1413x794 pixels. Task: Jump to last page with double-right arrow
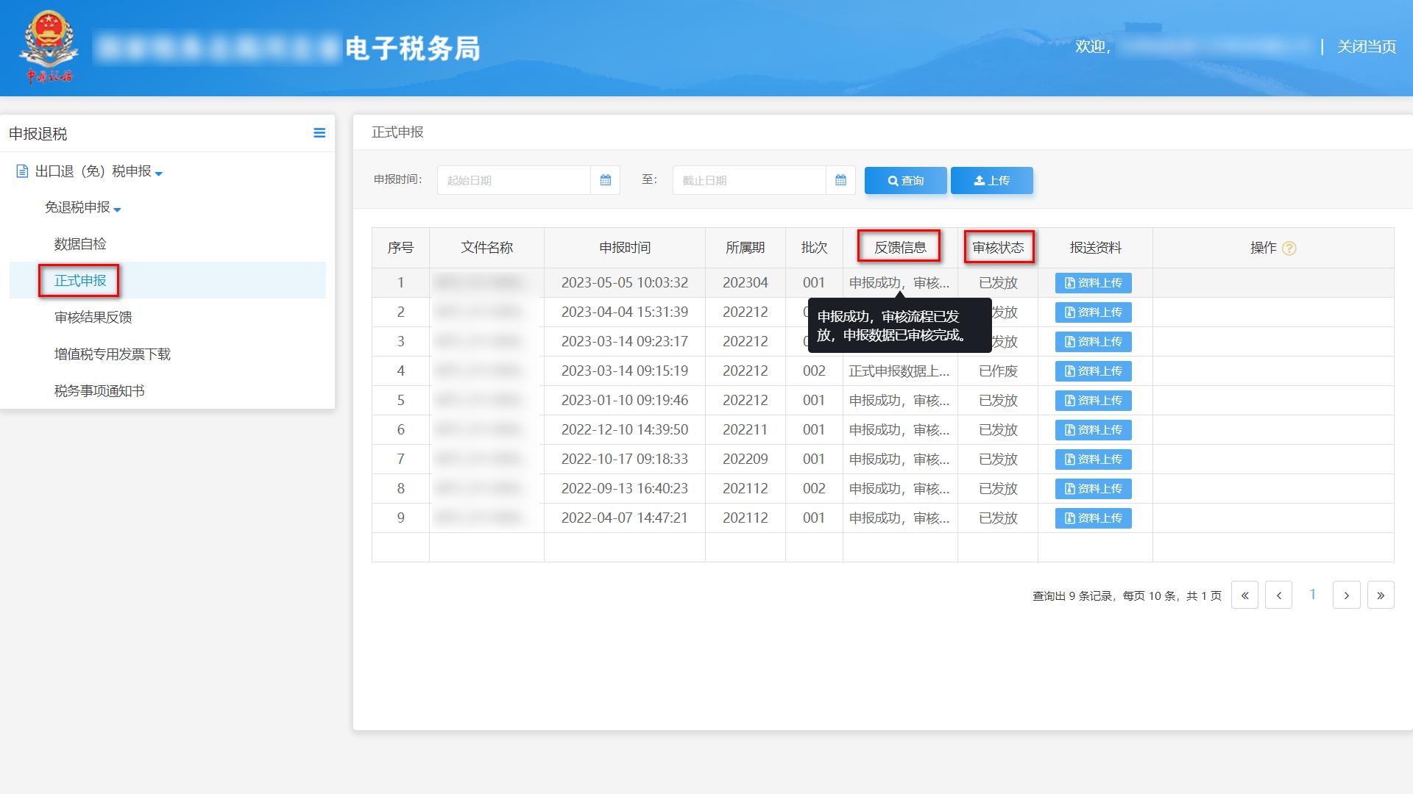(1381, 595)
